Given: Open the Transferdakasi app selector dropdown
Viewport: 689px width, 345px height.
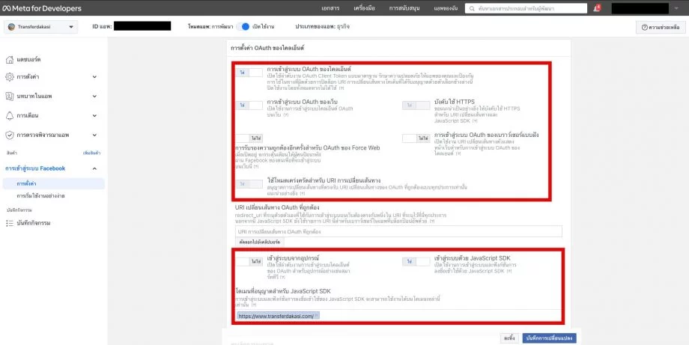Looking at the screenshot, I should (x=41, y=27).
